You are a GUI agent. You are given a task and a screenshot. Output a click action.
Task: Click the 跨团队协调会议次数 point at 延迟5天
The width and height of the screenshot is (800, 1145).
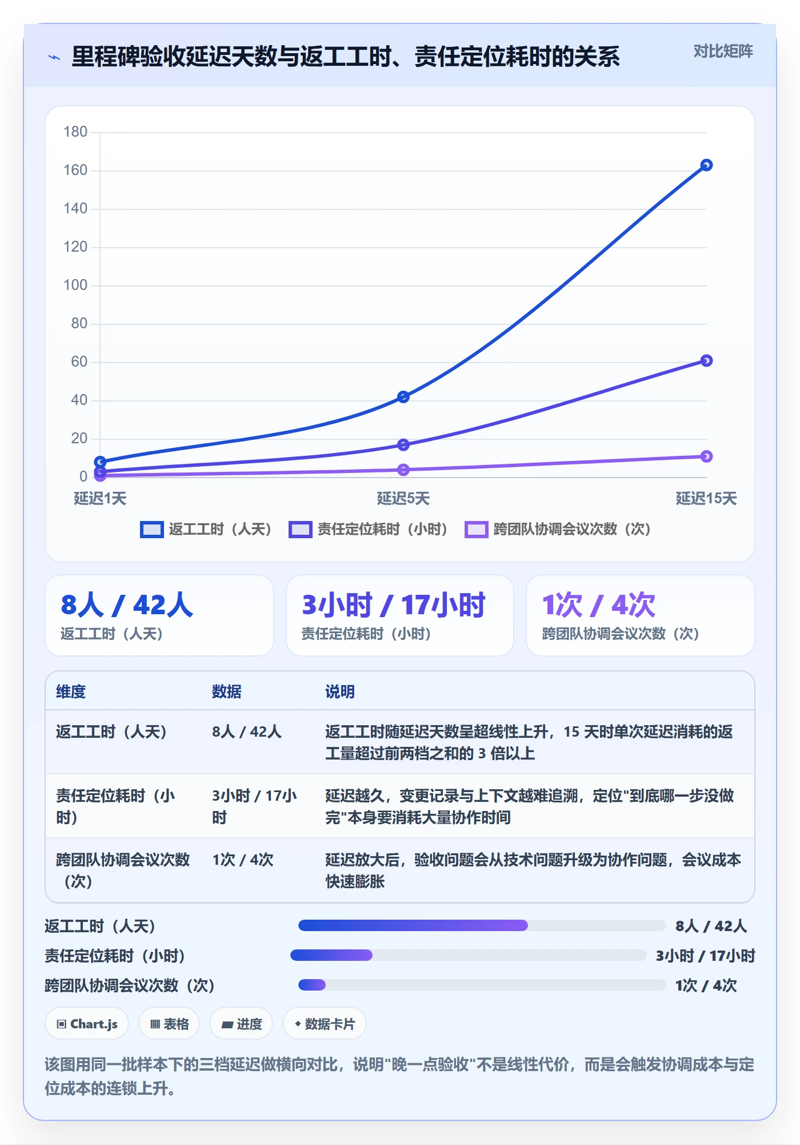point(403,470)
